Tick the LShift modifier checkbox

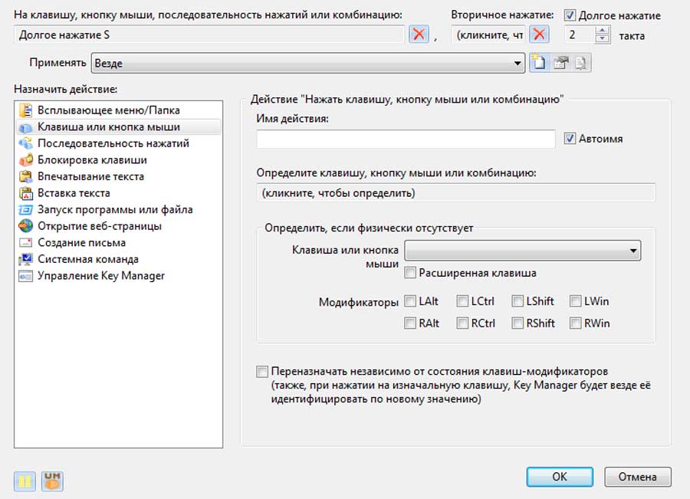[x=517, y=301]
